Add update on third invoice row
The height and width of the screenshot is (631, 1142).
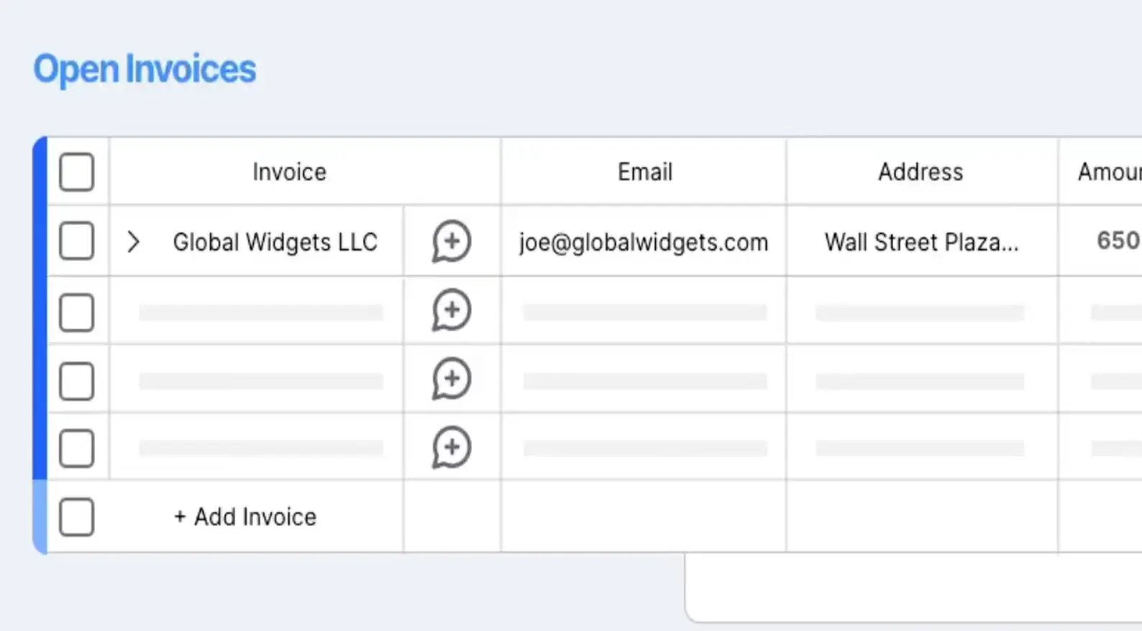pos(452,379)
